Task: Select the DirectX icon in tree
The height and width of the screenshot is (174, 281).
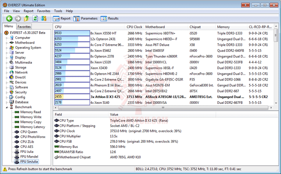Action: pos(11,77)
